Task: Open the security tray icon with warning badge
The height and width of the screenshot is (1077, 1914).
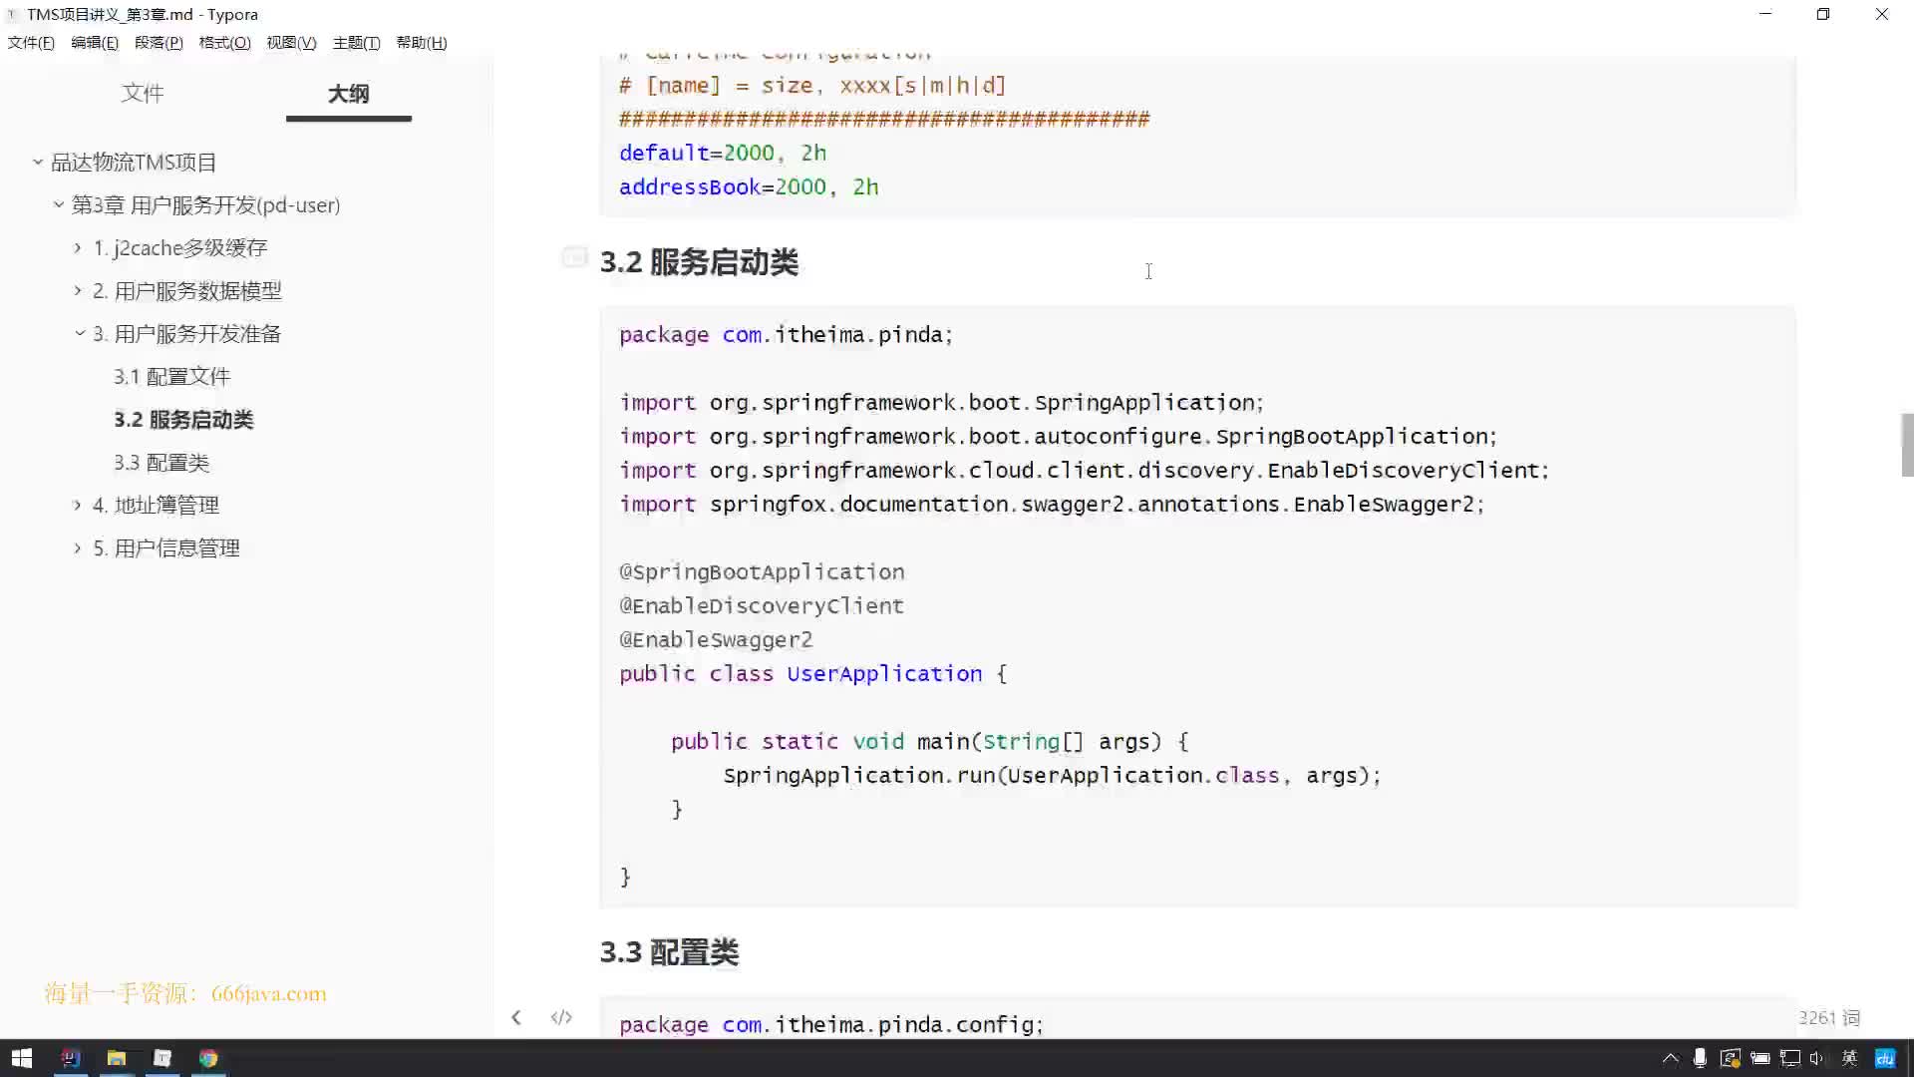Action: pos(1731,1058)
